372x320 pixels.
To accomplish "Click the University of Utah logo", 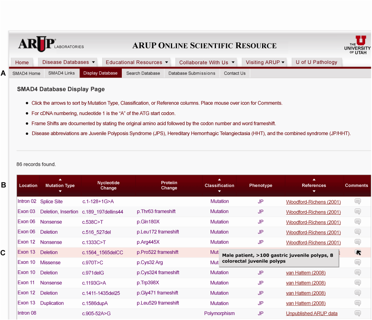I will tap(357, 45).
